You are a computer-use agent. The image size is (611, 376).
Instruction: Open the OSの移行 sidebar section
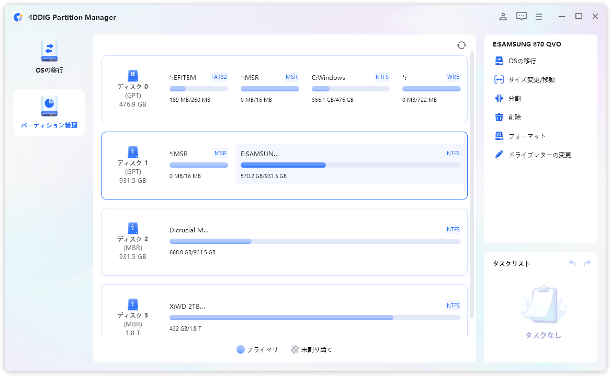pos(49,57)
